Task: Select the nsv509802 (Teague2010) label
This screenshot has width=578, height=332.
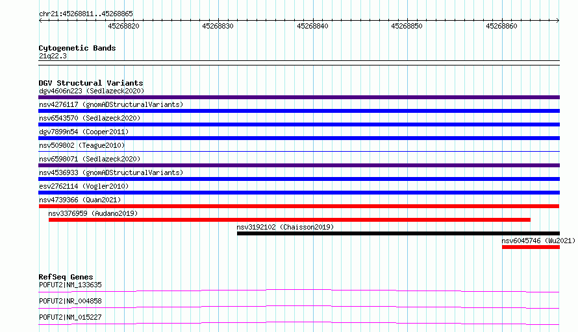Action: pyautogui.click(x=82, y=145)
